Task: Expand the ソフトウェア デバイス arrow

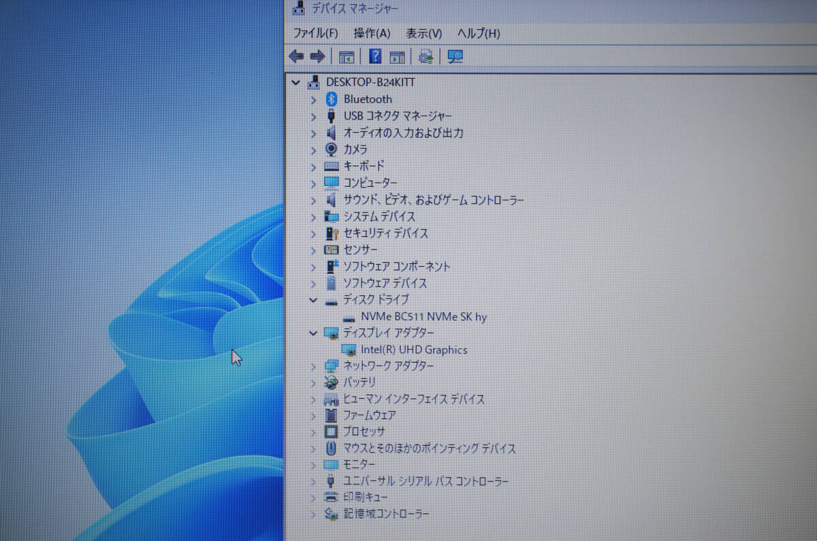Action: (x=313, y=283)
